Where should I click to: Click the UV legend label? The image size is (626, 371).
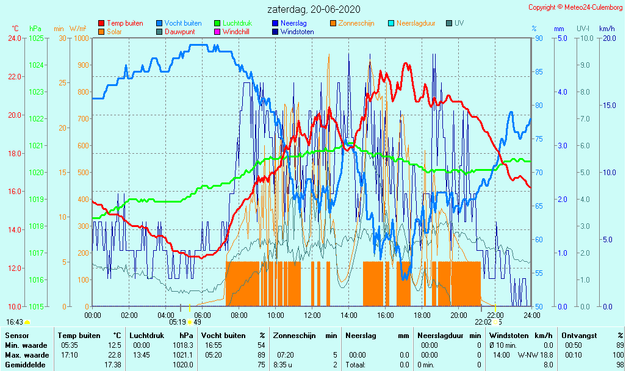point(459,23)
